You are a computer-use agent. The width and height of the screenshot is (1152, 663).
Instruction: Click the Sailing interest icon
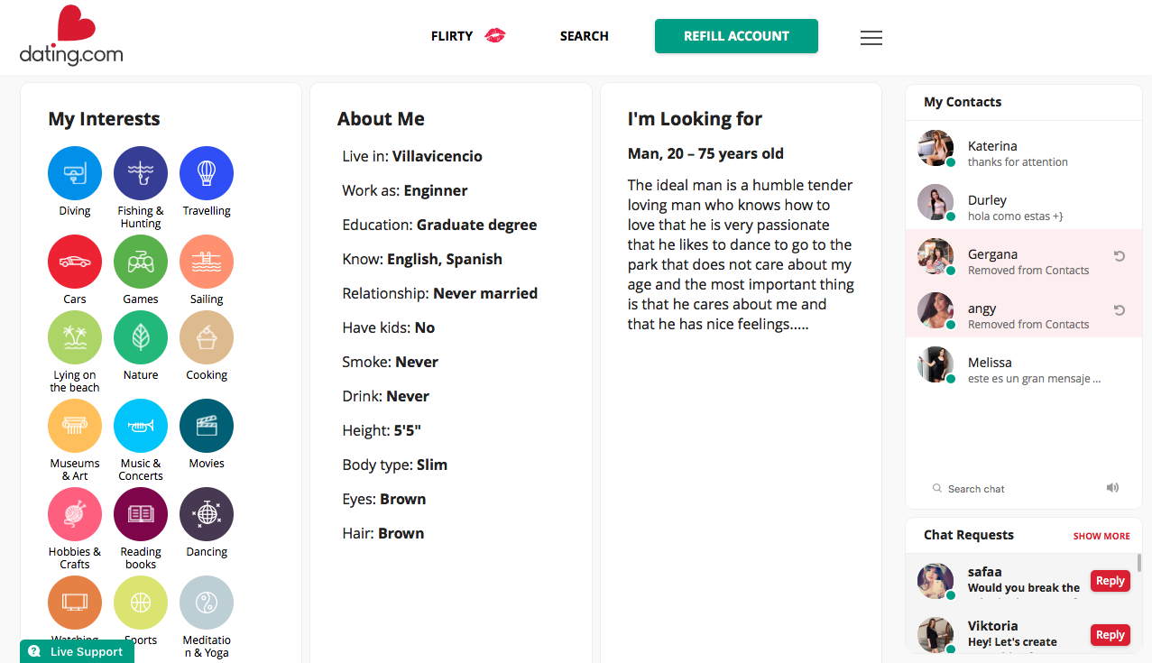207,261
